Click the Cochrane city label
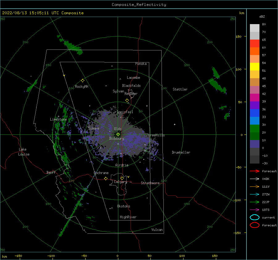 [101, 173]
